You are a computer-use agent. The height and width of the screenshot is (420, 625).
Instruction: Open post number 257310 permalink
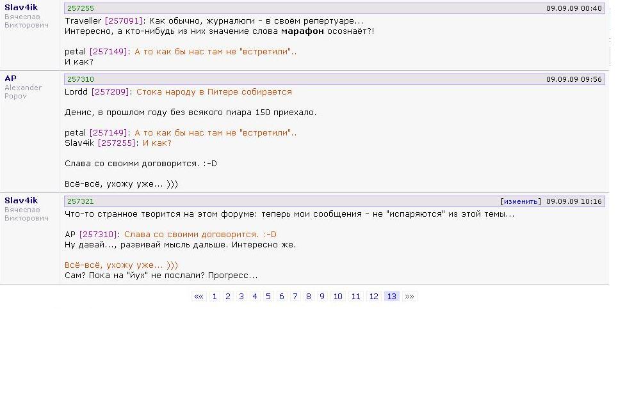point(81,80)
